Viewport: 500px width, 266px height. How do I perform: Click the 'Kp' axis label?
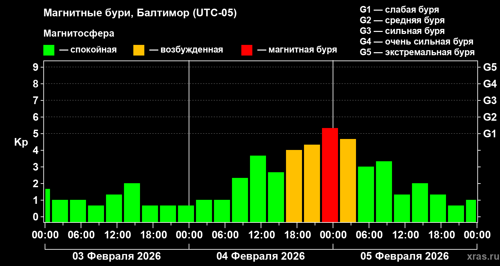(x=21, y=142)
